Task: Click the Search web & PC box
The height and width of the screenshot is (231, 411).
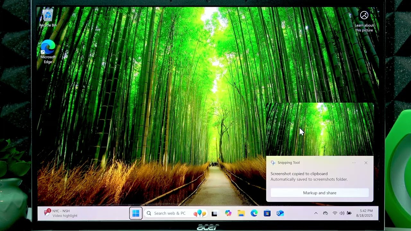Action: [176, 213]
